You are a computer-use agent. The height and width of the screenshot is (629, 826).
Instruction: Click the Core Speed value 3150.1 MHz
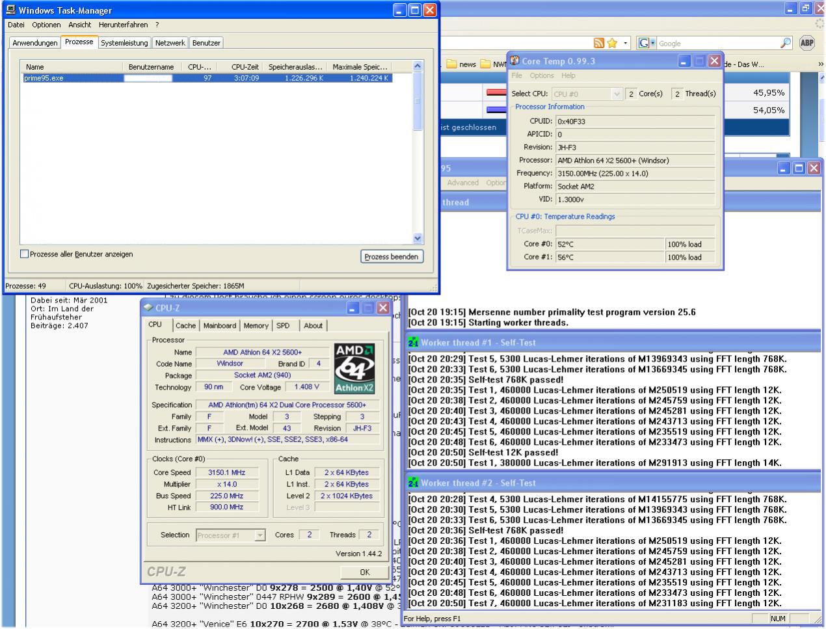pos(227,473)
